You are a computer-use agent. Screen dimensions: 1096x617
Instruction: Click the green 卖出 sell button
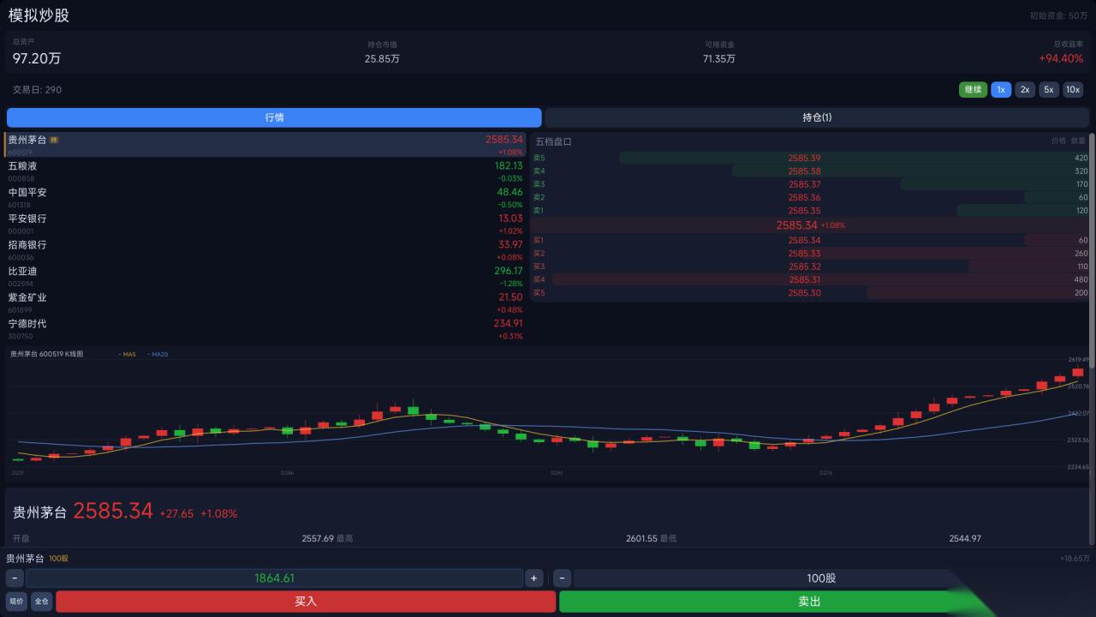coord(809,602)
